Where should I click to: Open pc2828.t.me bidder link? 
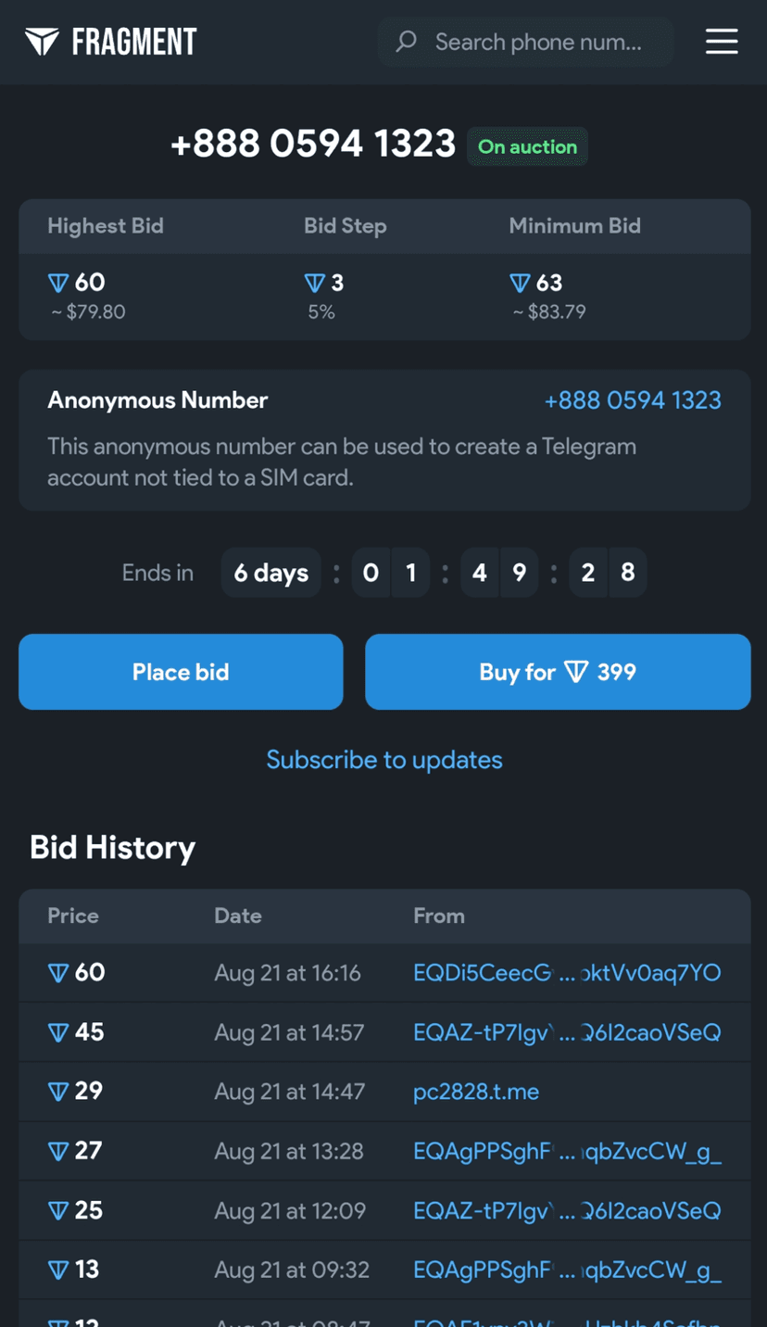point(476,1092)
